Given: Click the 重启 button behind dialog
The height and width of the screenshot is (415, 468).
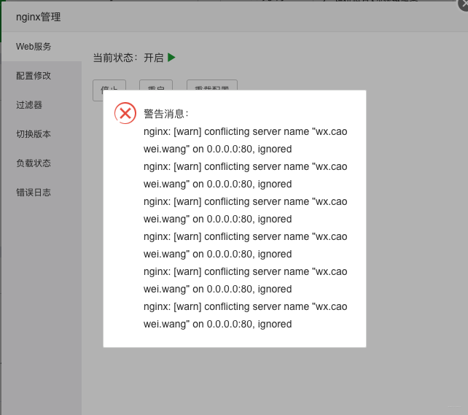Looking at the screenshot, I should point(156,85).
